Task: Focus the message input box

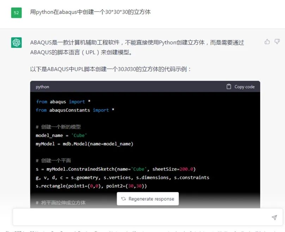Action: click(x=141, y=217)
